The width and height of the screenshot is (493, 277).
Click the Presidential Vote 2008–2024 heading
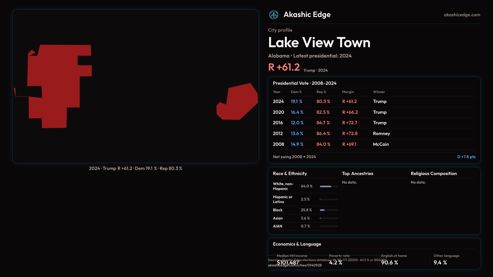pyautogui.click(x=305, y=83)
